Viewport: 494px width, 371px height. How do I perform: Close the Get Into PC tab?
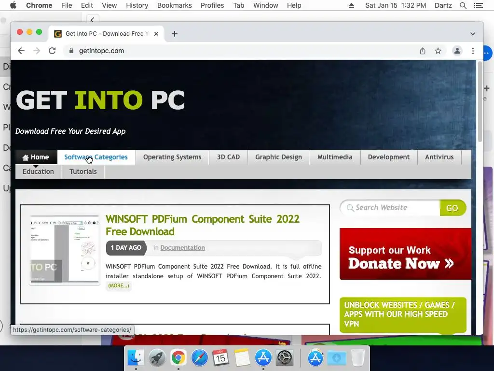(156, 34)
